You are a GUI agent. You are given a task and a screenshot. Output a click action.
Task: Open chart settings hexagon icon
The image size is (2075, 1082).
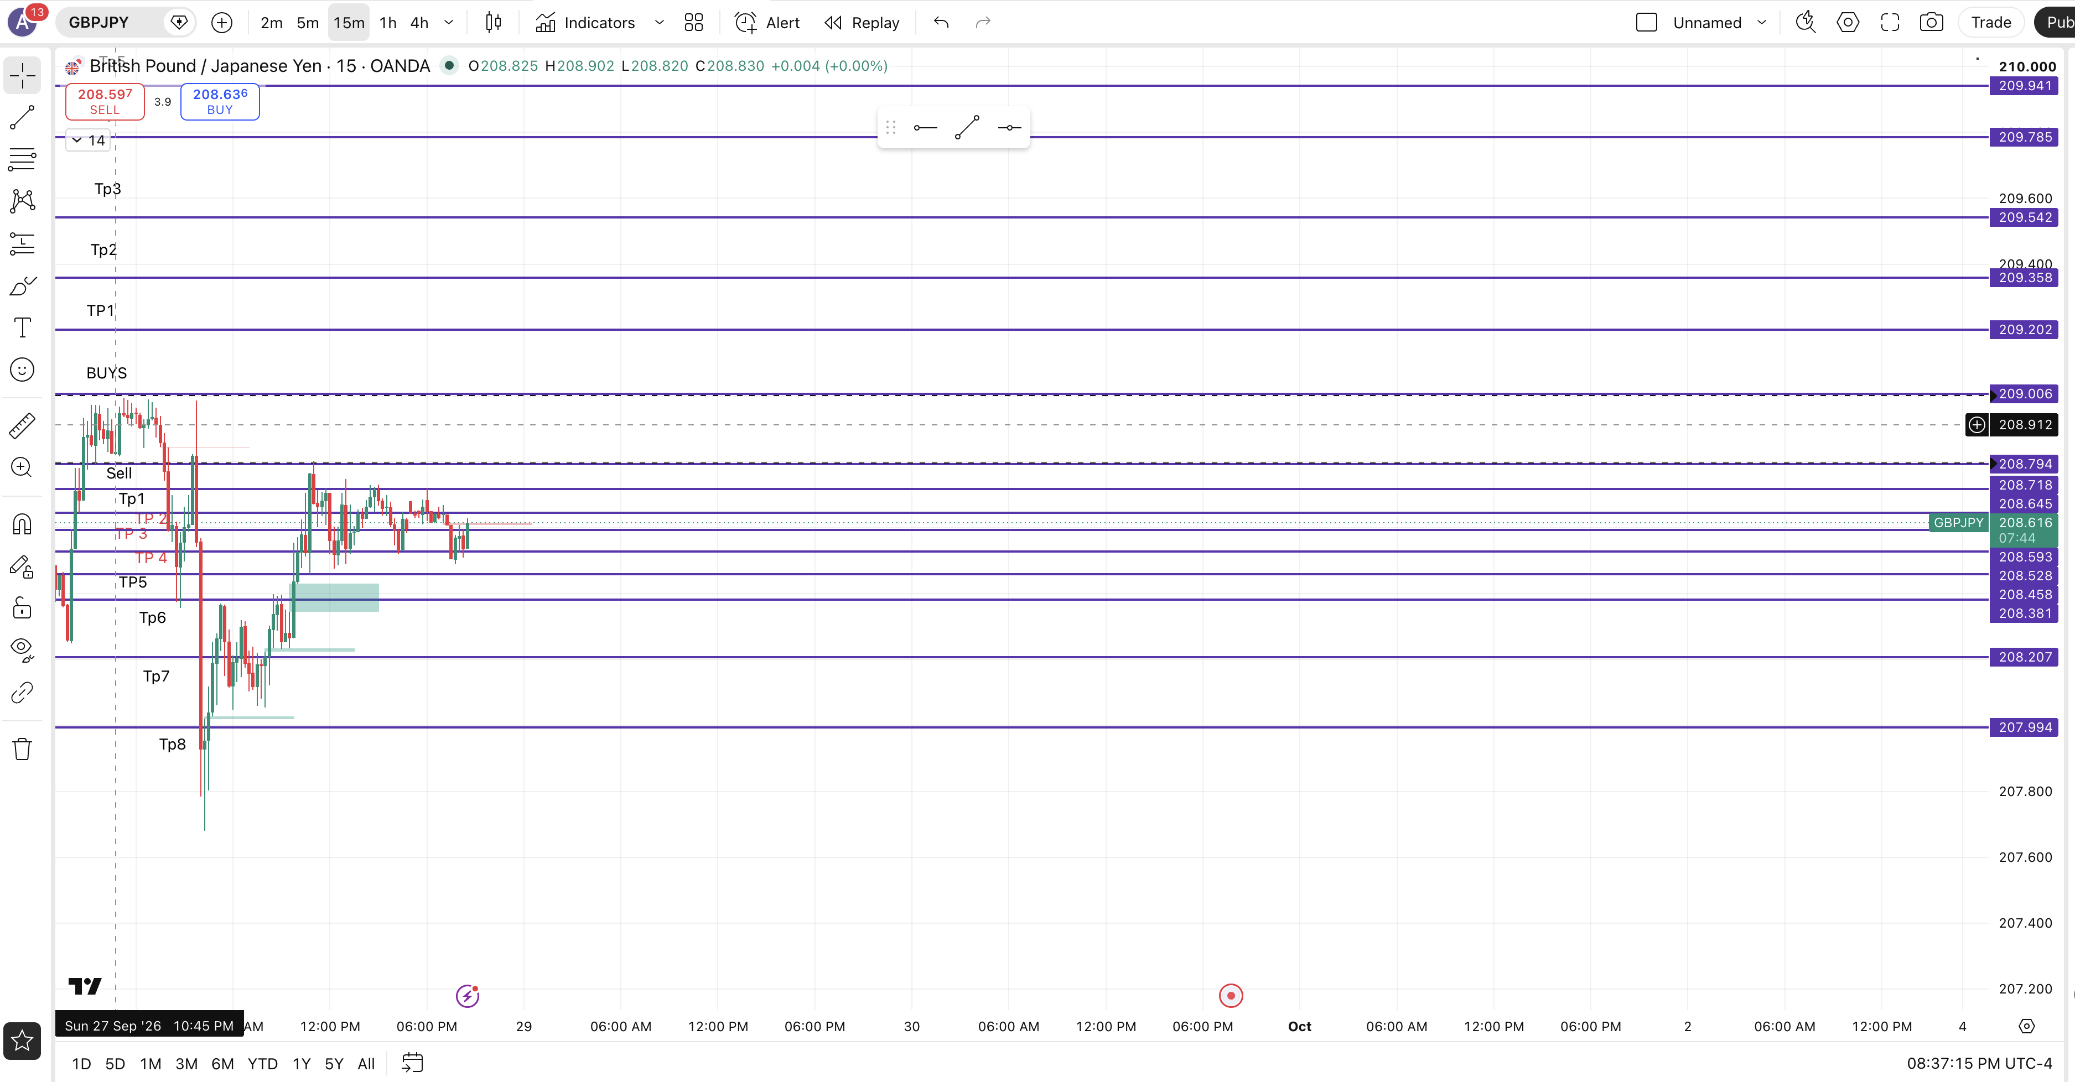coord(1848,23)
